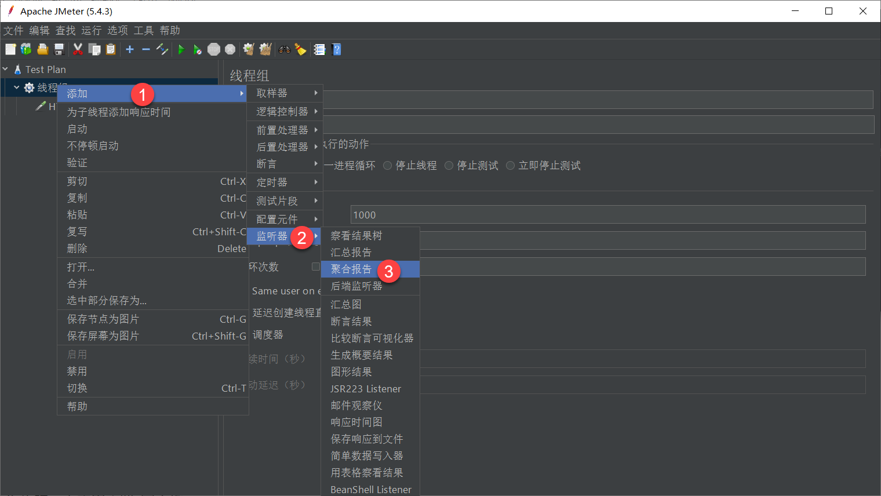Copy with the toolbar copy icon

click(94, 49)
